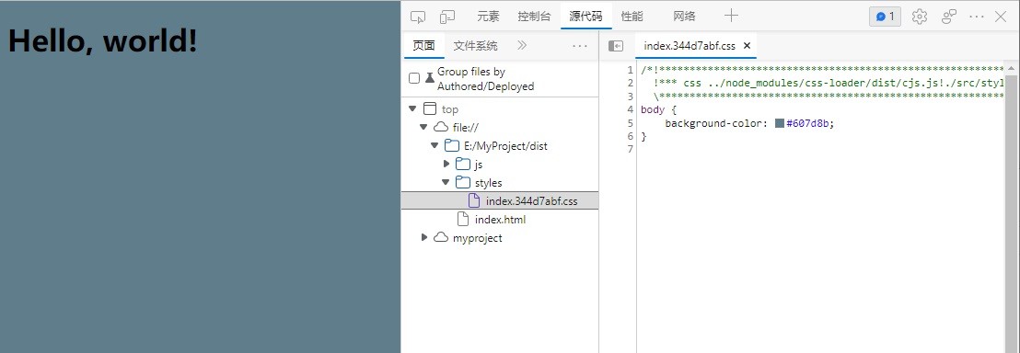Open the 文件系统 navigator tab
Image resolution: width=1020 pixels, height=353 pixels.
[x=476, y=46]
